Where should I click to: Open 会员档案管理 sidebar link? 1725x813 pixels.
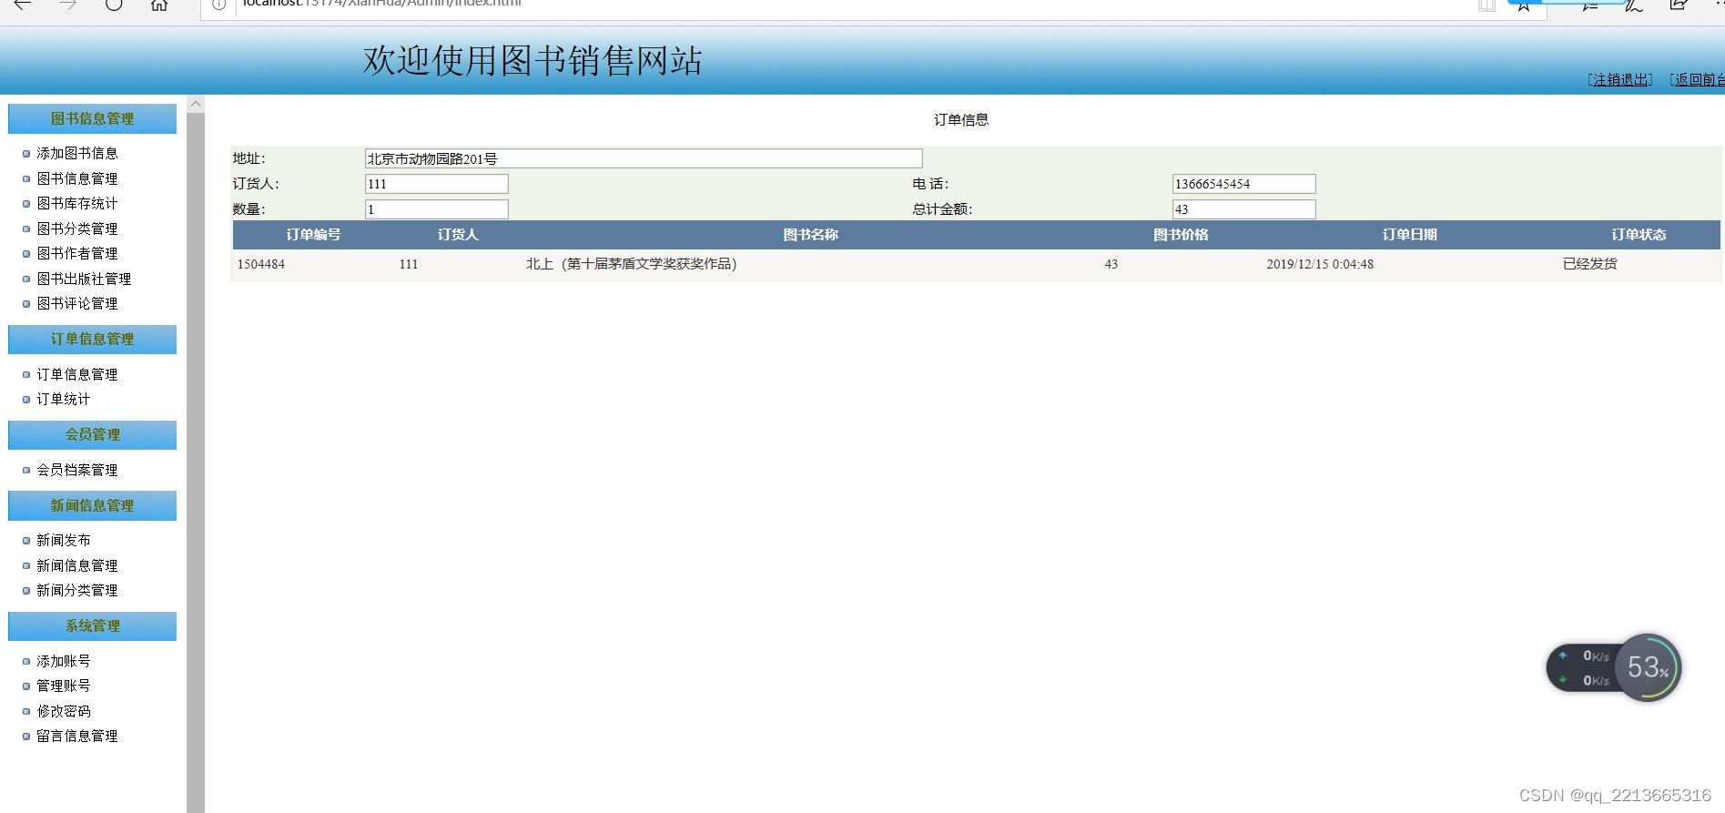click(x=77, y=470)
